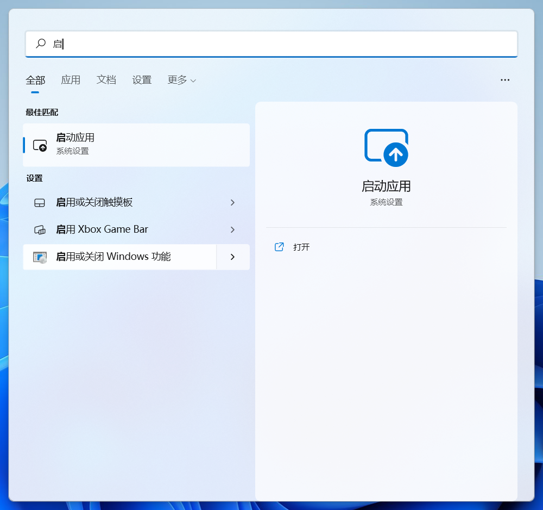
Task: Click the large 启动应用 icon in the preview panel
Action: 386,147
